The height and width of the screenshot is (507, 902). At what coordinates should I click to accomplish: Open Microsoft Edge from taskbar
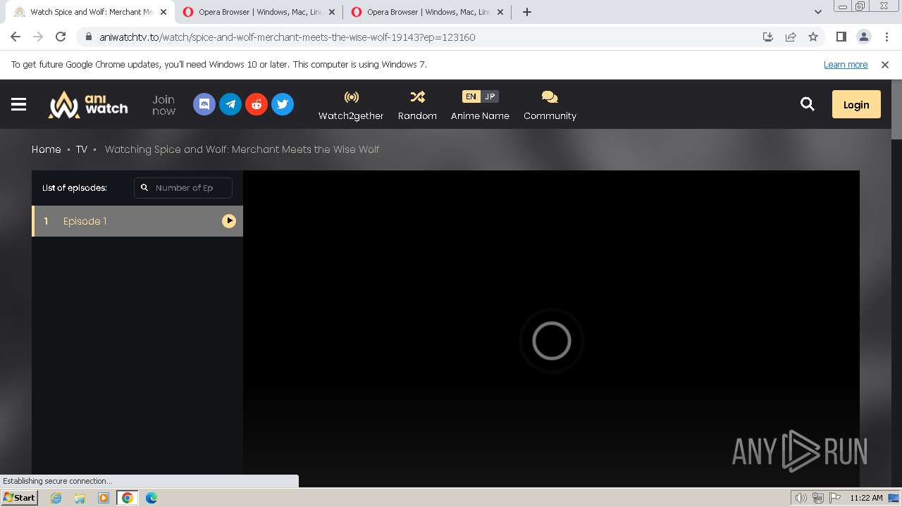pyautogui.click(x=152, y=498)
